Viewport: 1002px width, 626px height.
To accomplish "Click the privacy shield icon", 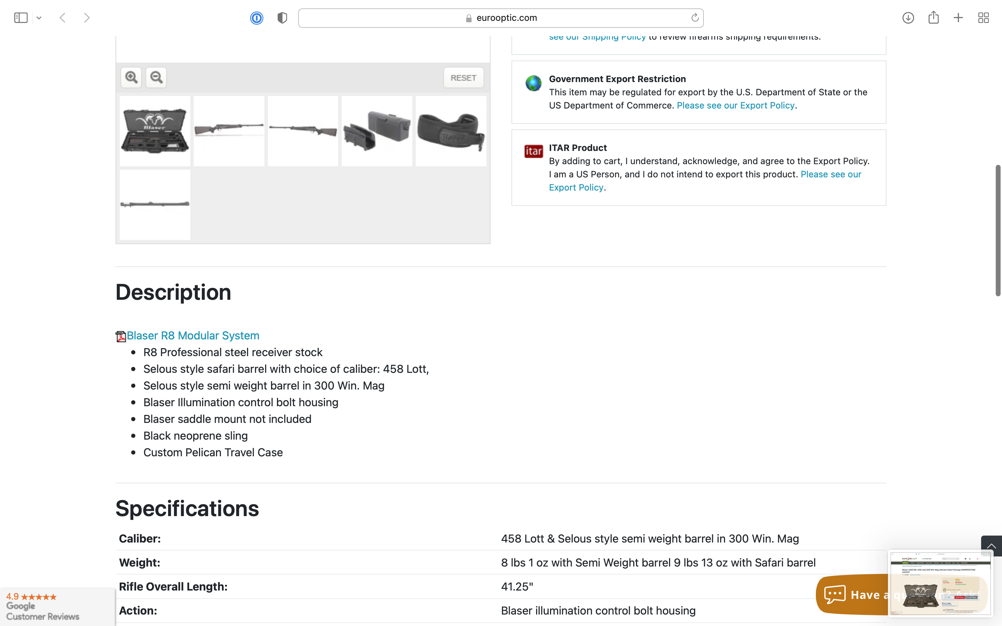I will click(283, 18).
